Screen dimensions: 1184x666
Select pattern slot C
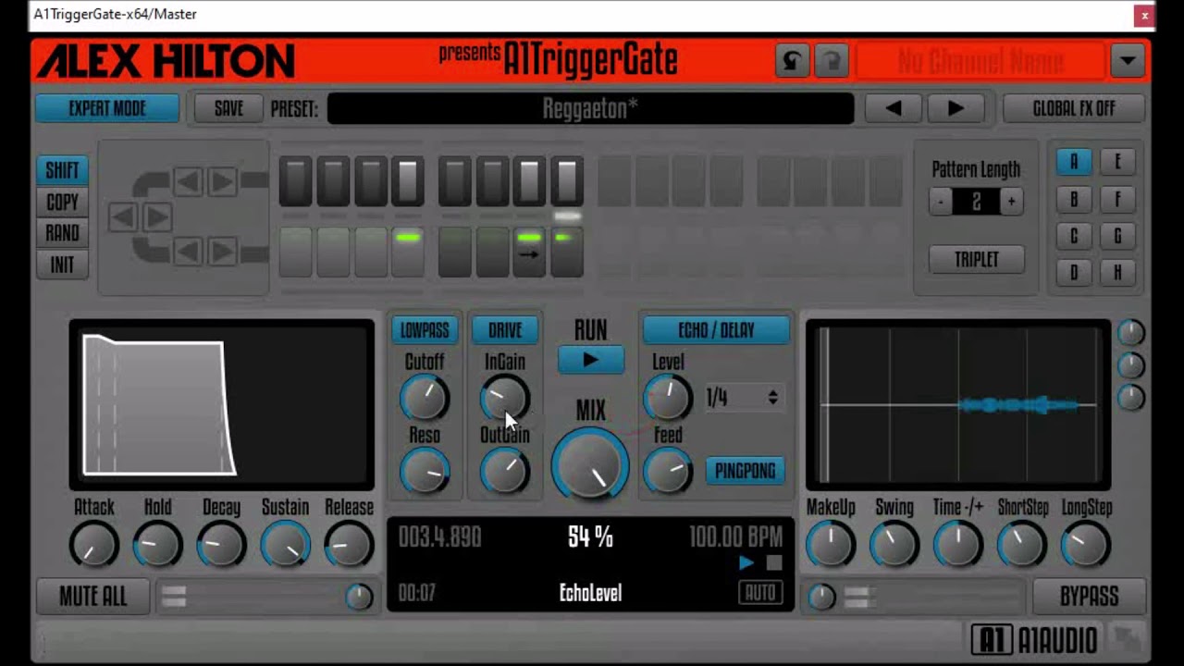pyautogui.click(x=1074, y=236)
